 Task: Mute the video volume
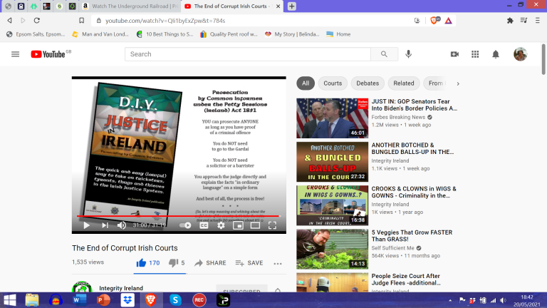pyautogui.click(x=121, y=225)
